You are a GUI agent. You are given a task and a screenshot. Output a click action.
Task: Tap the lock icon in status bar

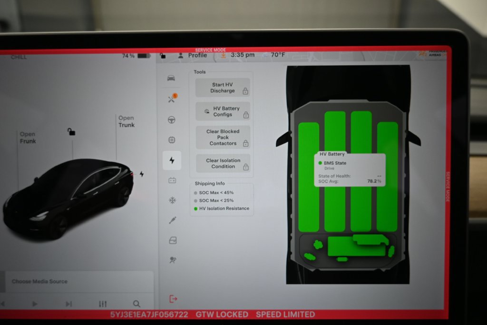coord(163,56)
